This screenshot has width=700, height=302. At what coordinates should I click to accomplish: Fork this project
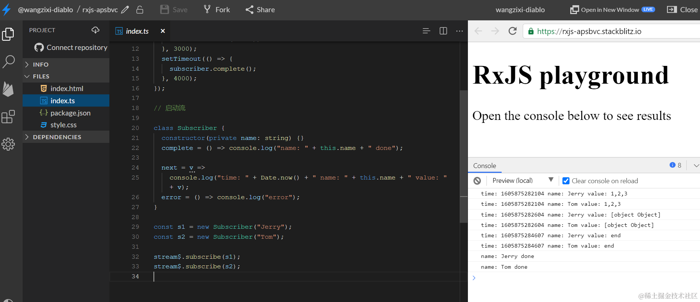[x=217, y=10]
